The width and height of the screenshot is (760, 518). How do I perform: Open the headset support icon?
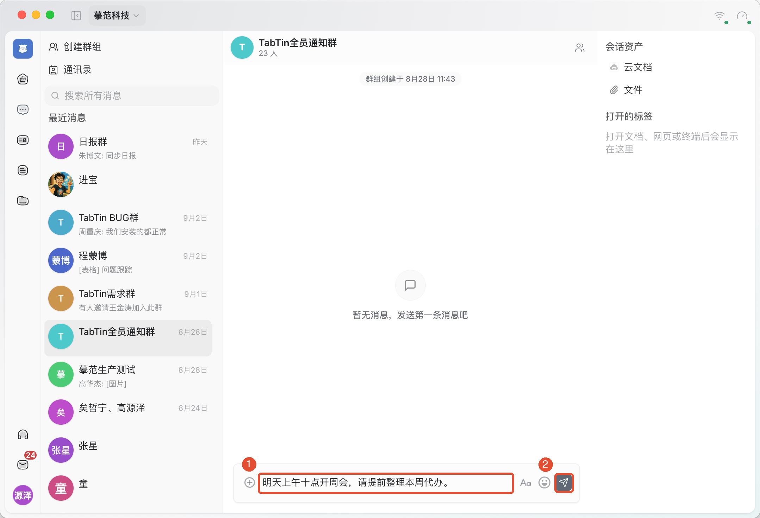pos(23,435)
